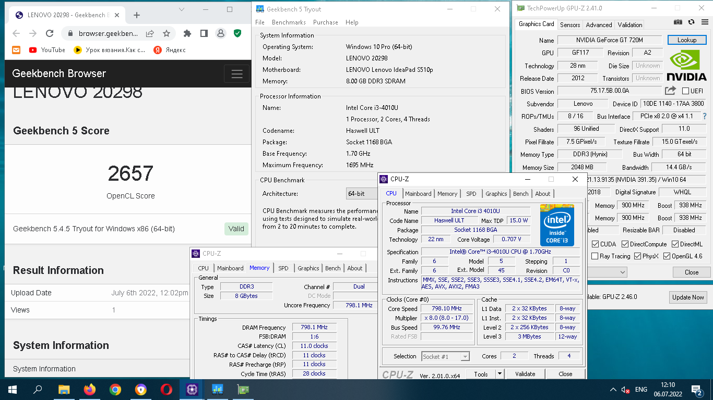Open the Validation tab in GPU-Z
Image resolution: width=713 pixels, height=400 pixels.
(630, 24)
